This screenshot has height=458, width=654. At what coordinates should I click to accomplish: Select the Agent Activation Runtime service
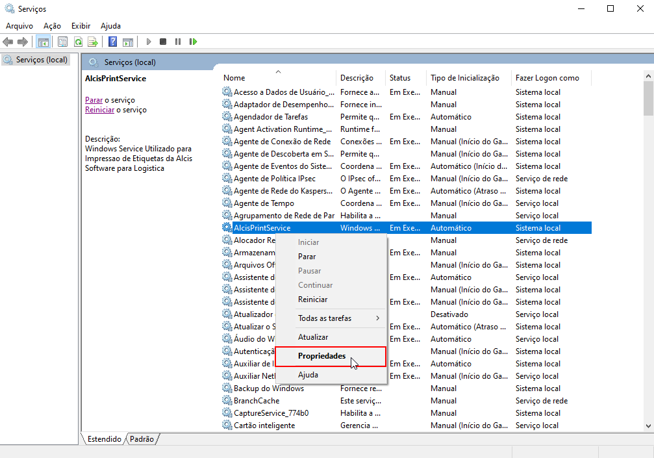click(283, 129)
